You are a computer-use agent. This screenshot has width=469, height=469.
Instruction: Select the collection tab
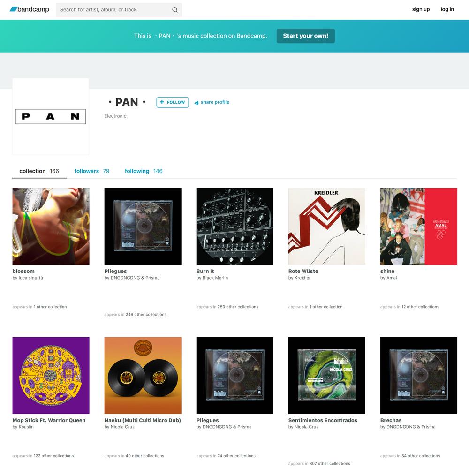[39, 171]
